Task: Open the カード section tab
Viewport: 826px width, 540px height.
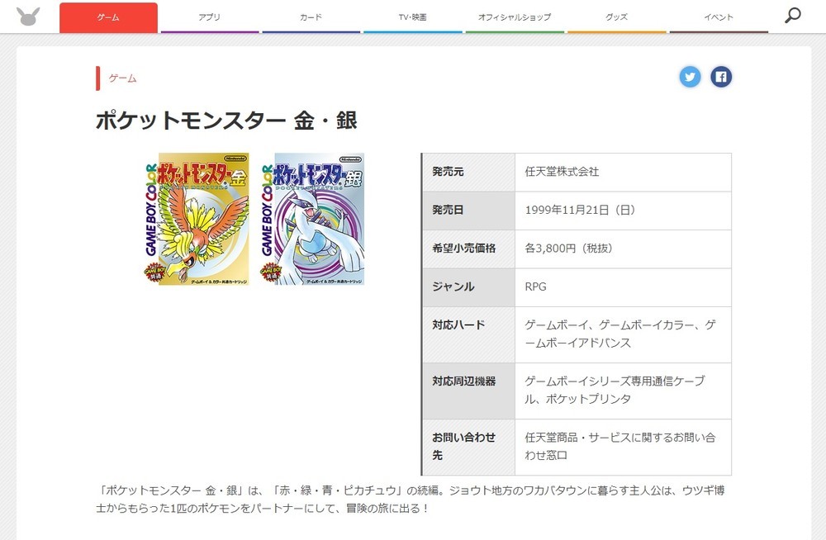Action: (311, 17)
